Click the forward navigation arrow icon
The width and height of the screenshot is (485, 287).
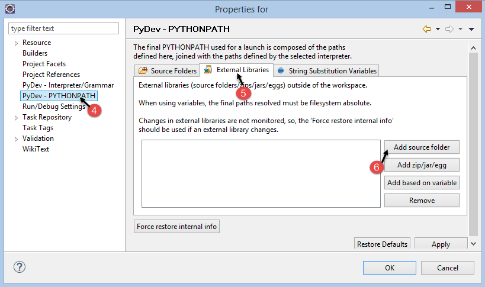coord(449,29)
